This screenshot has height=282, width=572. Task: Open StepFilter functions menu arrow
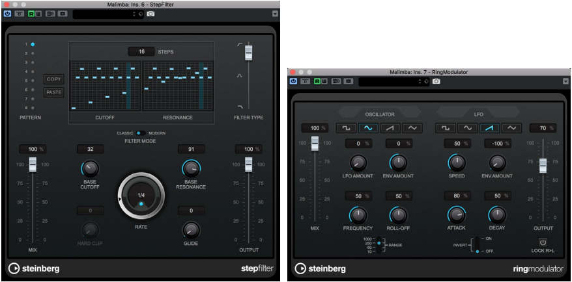275,14
